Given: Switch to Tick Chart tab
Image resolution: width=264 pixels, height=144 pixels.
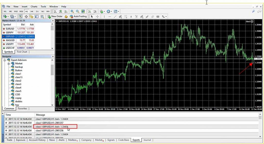Looking at the screenshot, I should coord(22,52).
